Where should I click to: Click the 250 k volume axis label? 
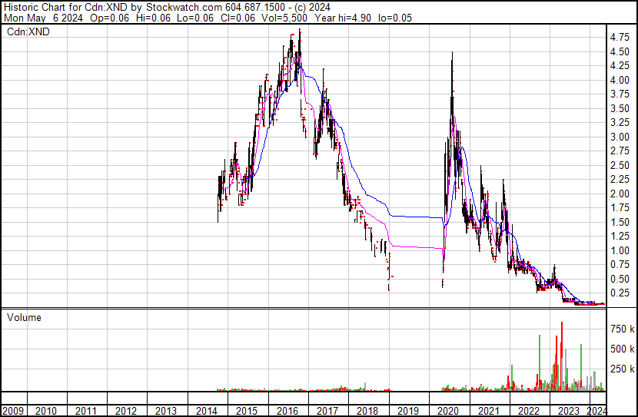coord(621,369)
